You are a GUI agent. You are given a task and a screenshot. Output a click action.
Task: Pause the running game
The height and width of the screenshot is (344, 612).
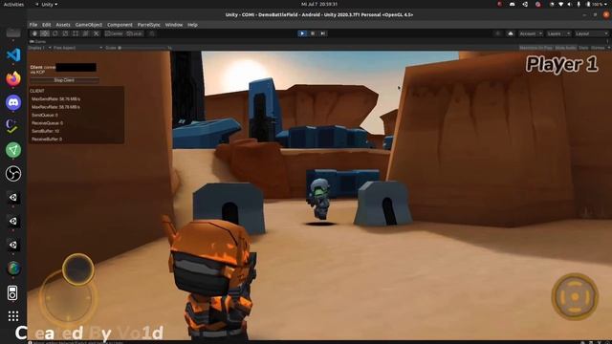click(313, 33)
